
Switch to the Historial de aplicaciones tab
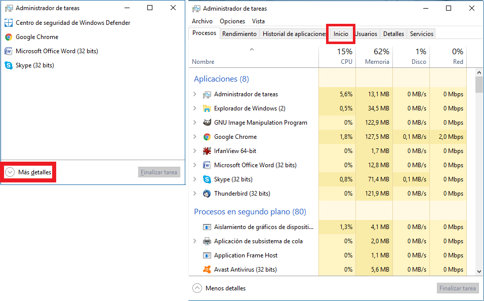click(x=294, y=33)
